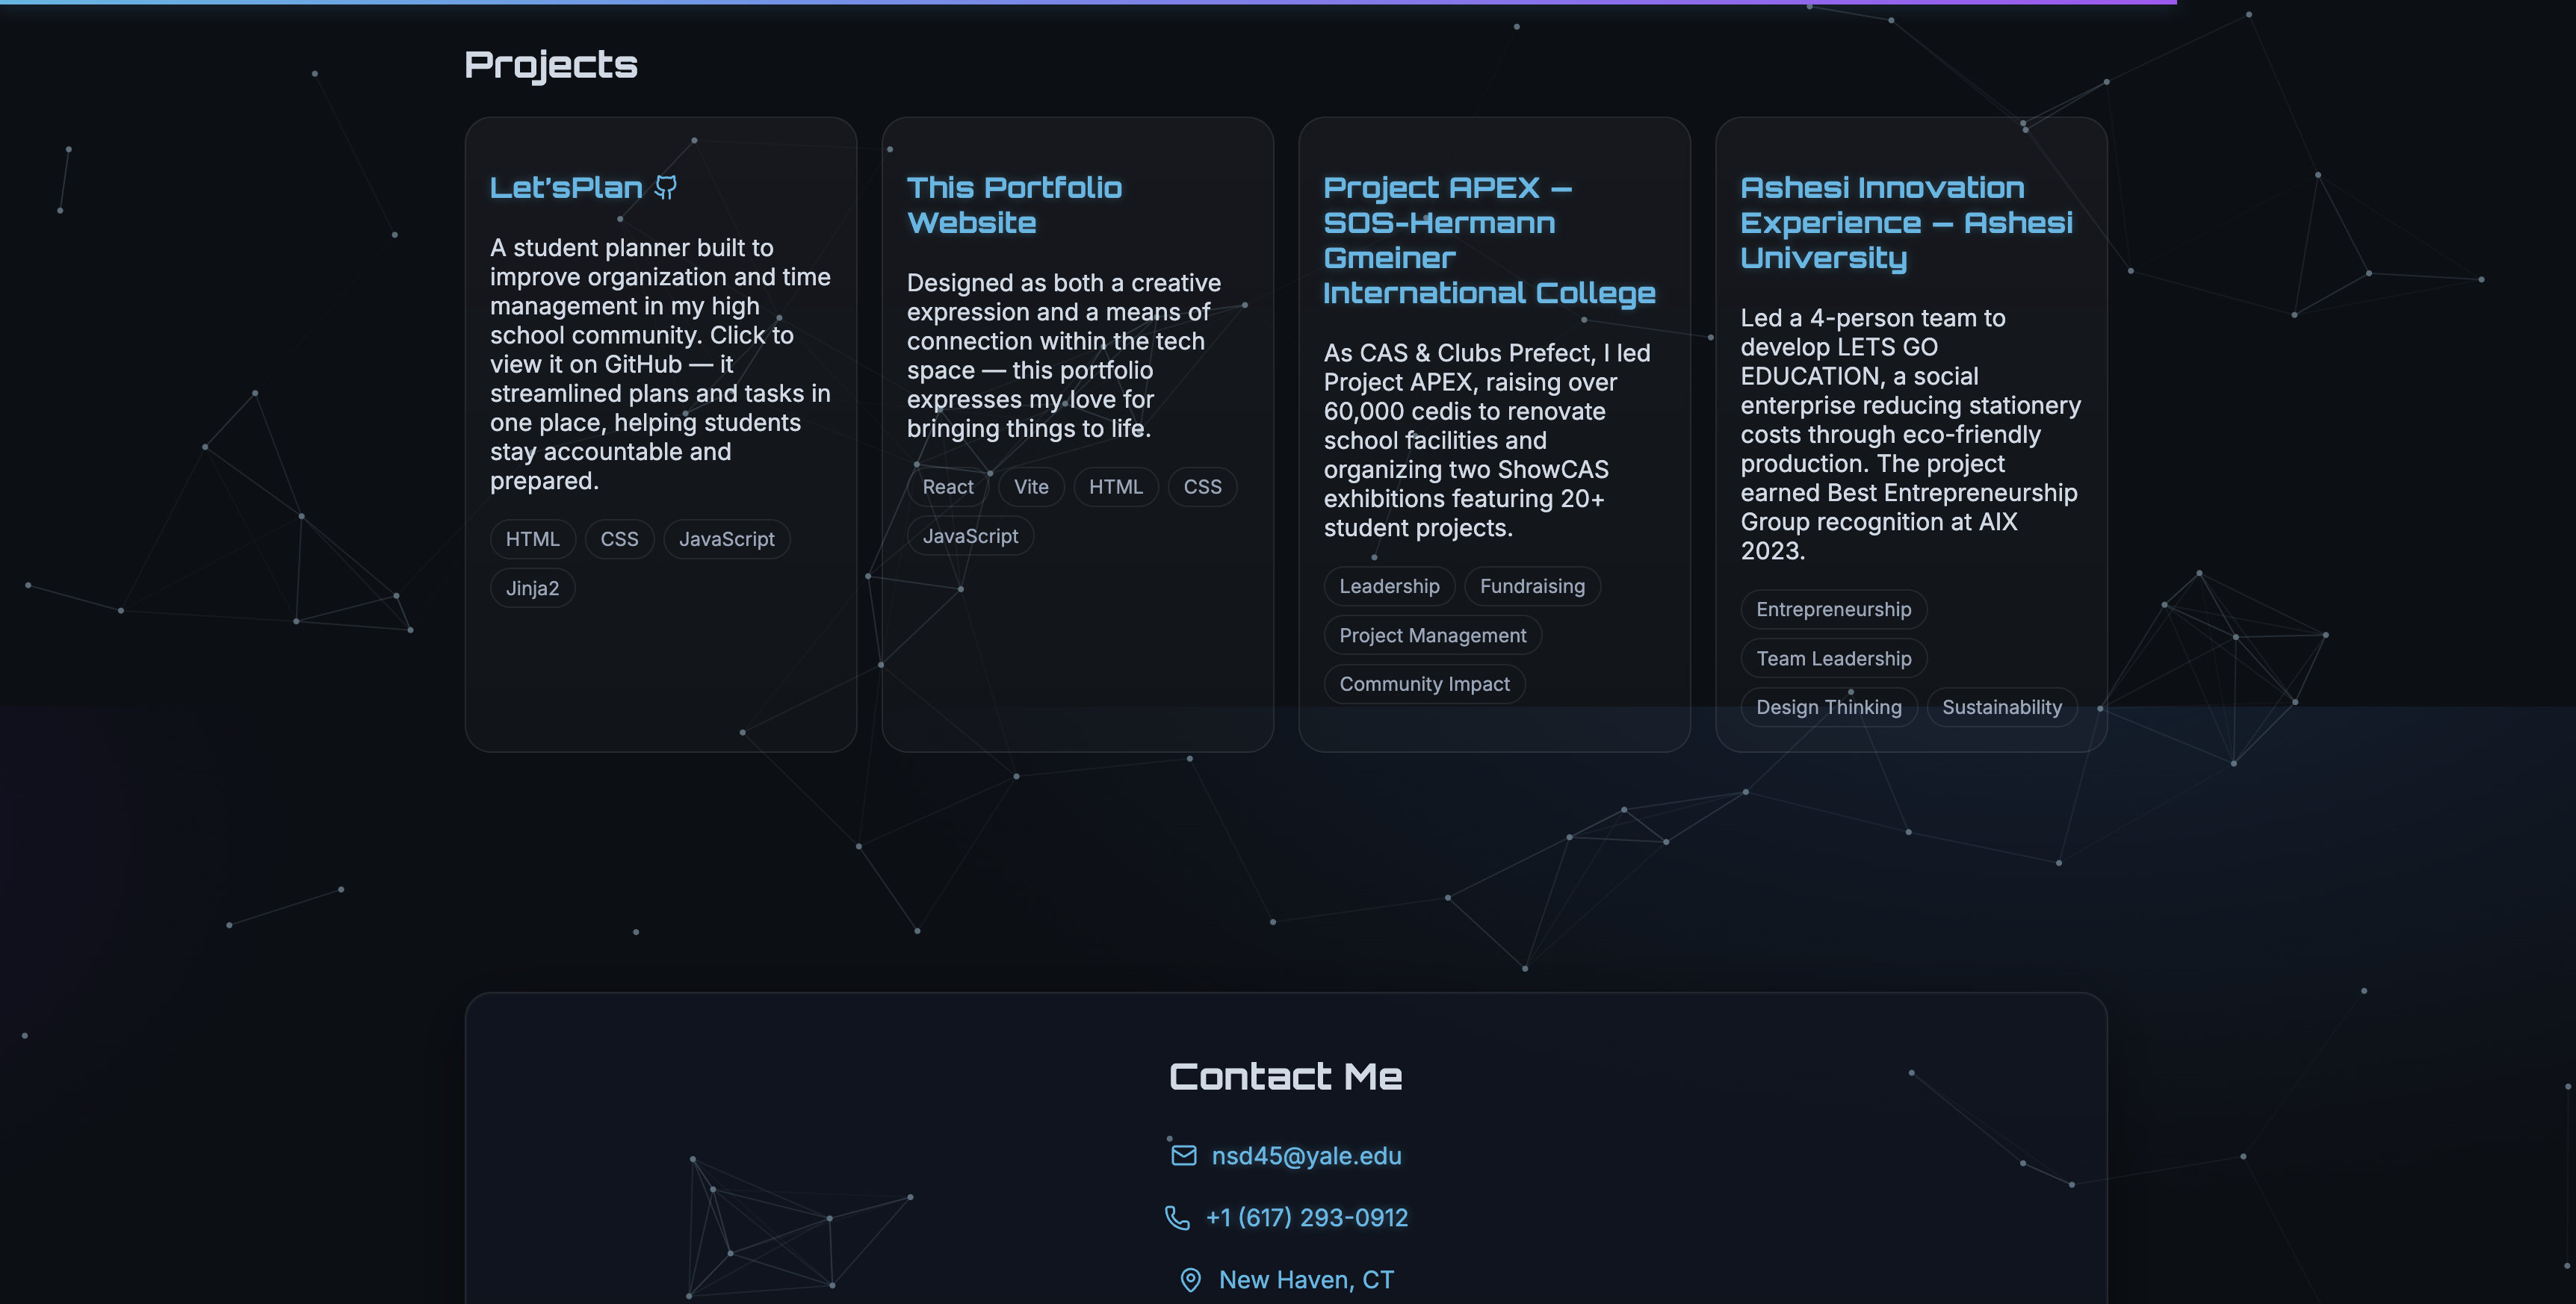Viewport: 2576px width, 1304px height.
Task: Click the Jinja2 tag chip
Action: click(x=532, y=588)
